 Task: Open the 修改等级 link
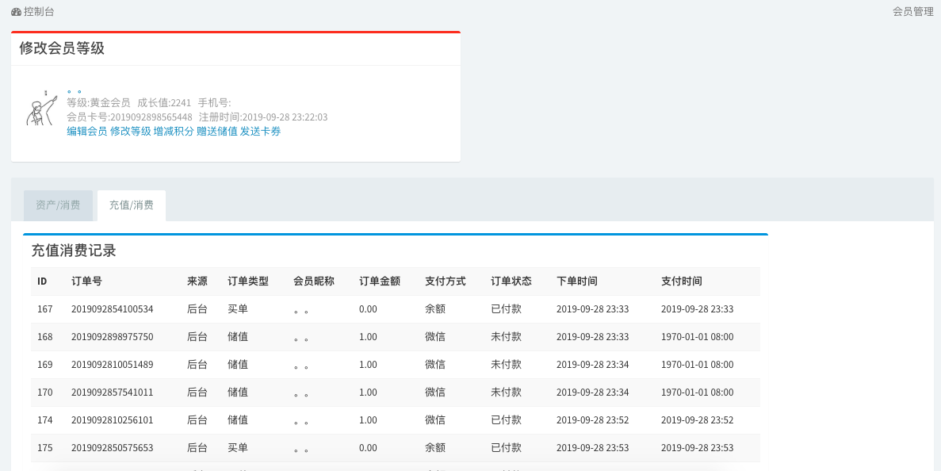130,132
